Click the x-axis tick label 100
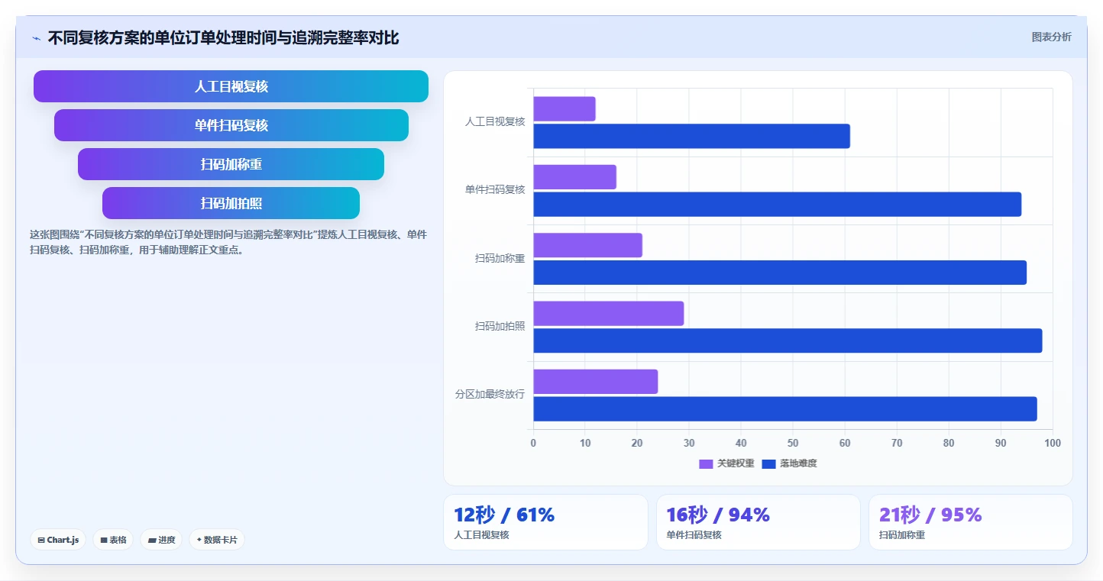The height and width of the screenshot is (581, 1103). [x=1053, y=443]
